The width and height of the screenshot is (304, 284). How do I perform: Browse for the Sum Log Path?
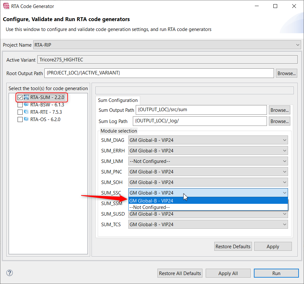pos(279,121)
